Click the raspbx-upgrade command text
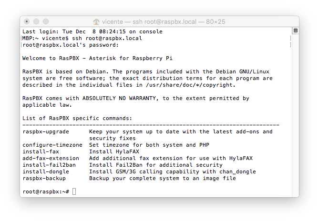319x221 pixels. 46,131
